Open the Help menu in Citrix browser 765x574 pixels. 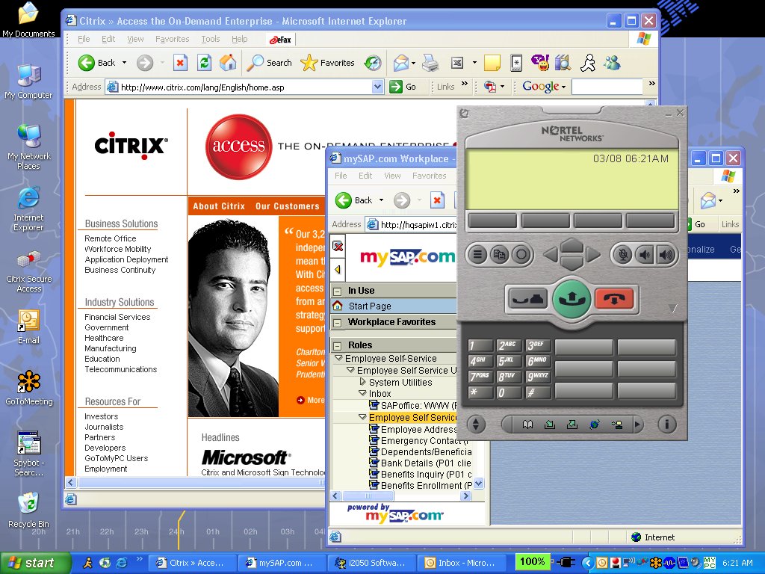239,39
